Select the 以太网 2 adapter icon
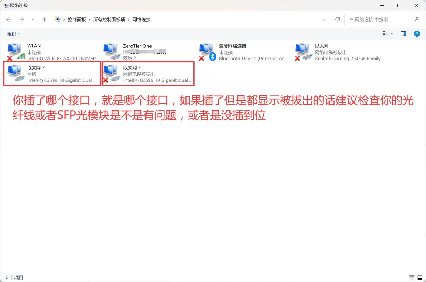The width and height of the screenshot is (426, 282). (15, 74)
